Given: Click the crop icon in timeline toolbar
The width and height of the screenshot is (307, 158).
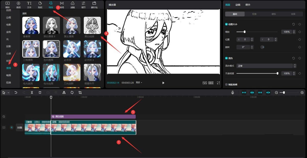Looking at the screenshot, I should [80, 92].
